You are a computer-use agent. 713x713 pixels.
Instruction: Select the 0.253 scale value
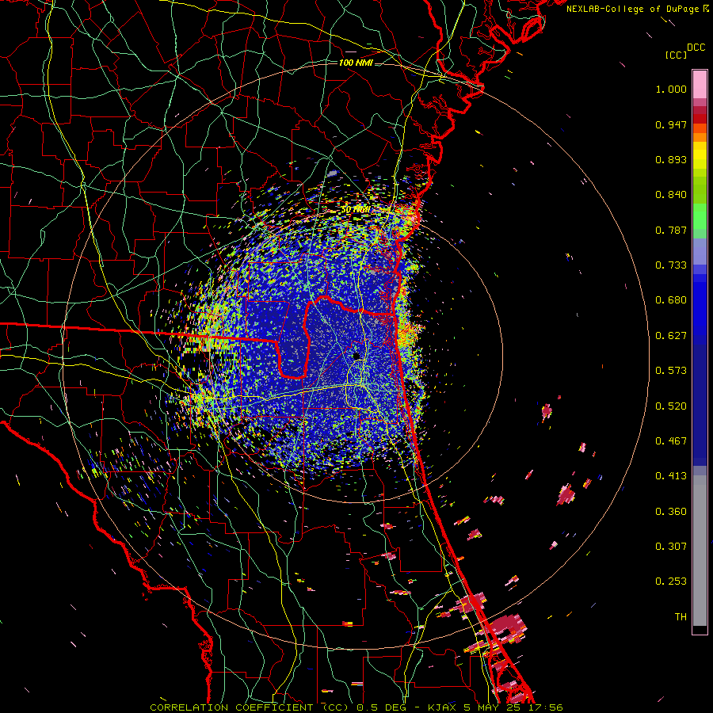click(671, 581)
